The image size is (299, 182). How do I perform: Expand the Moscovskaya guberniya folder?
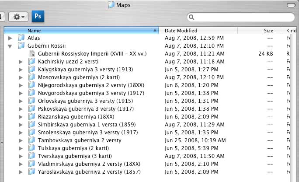tap(21, 77)
